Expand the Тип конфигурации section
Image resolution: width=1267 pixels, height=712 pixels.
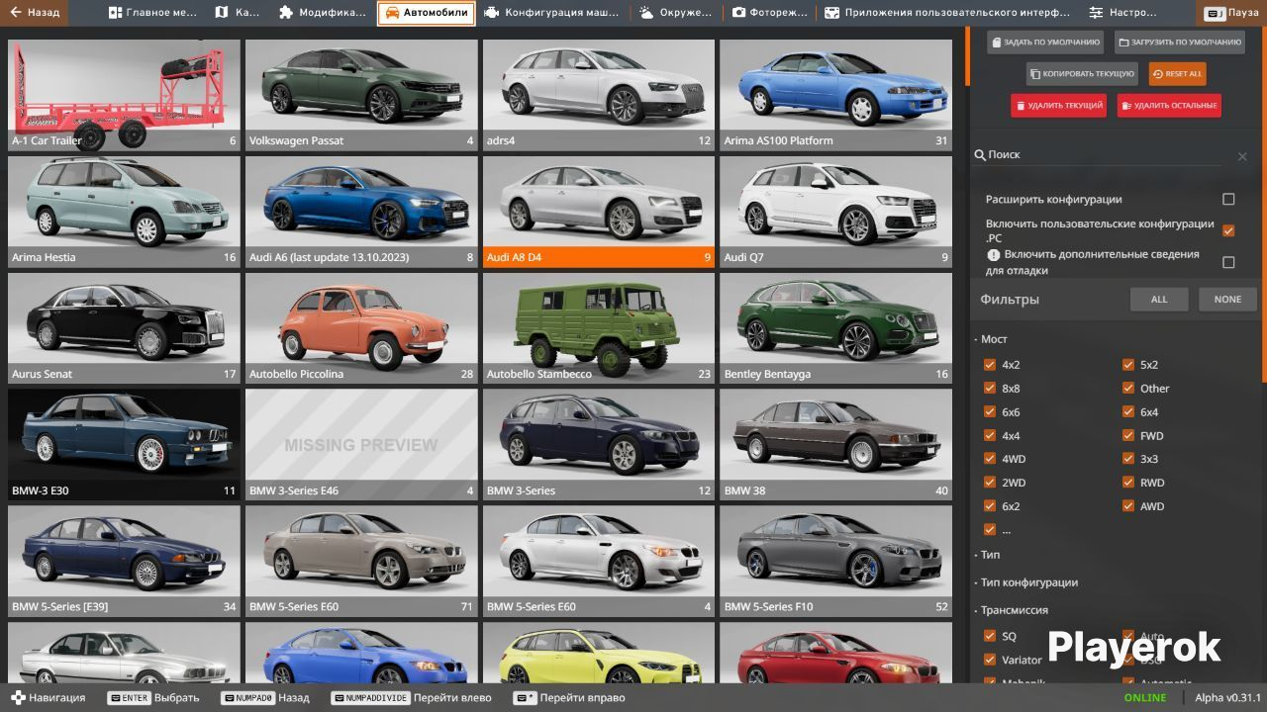(x=1026, y=582)
